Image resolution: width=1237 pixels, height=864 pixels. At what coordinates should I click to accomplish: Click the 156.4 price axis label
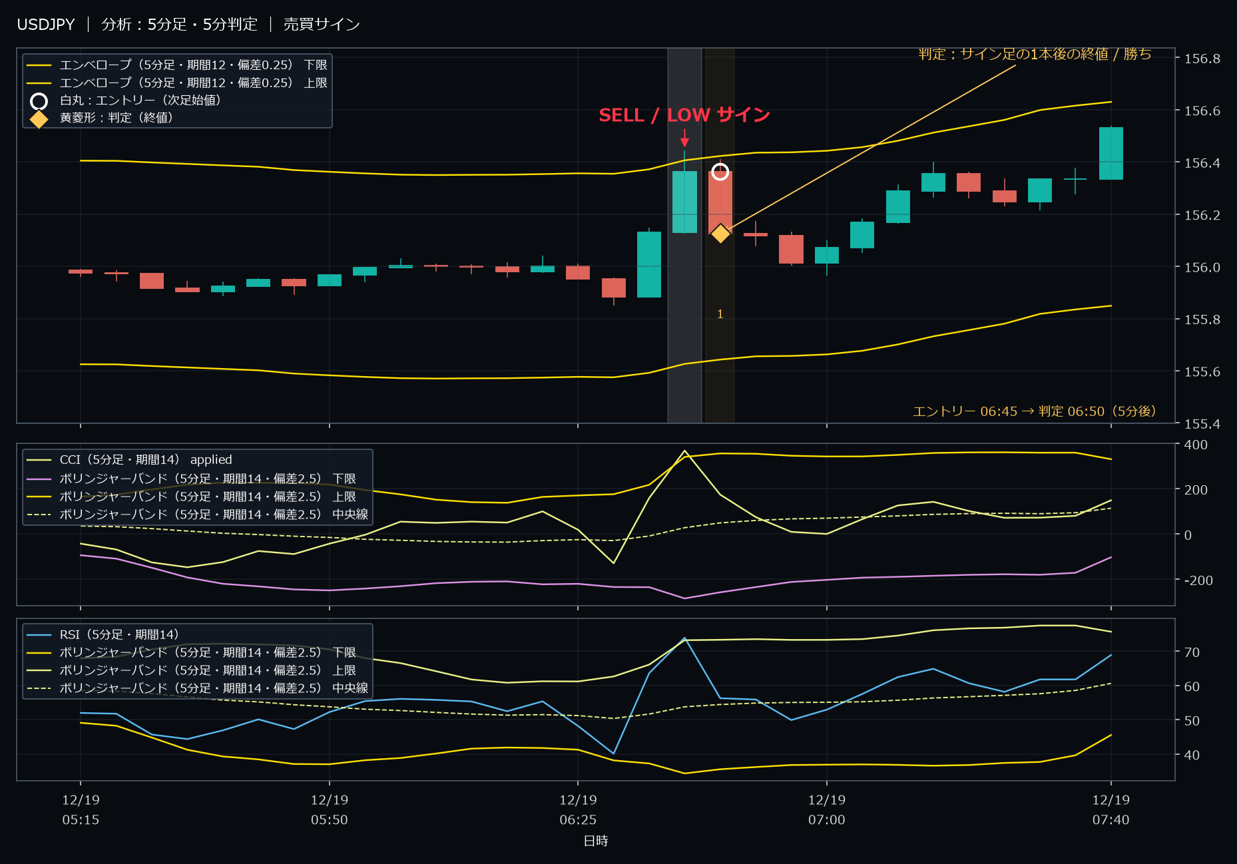(1202, 163)
